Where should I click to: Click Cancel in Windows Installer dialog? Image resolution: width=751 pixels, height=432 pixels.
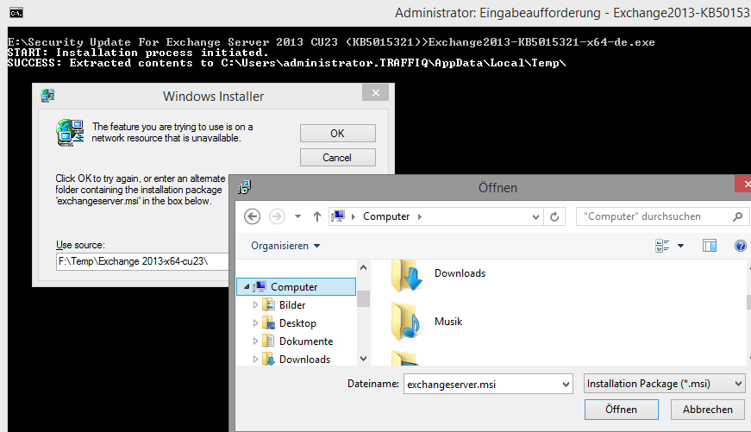[x=338, y=158]
